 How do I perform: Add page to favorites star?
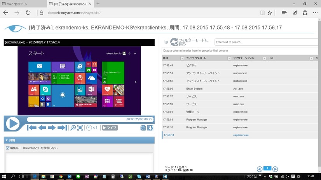pos(270,13)
